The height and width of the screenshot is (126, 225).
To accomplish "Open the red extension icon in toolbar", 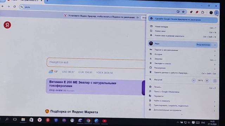I will [197, 12].
